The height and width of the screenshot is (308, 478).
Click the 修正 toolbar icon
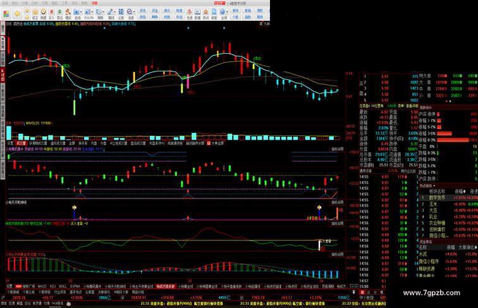35,14
